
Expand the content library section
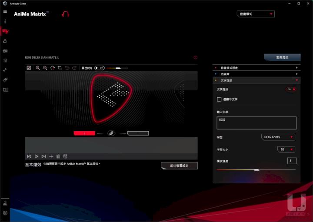click(256, 74)
